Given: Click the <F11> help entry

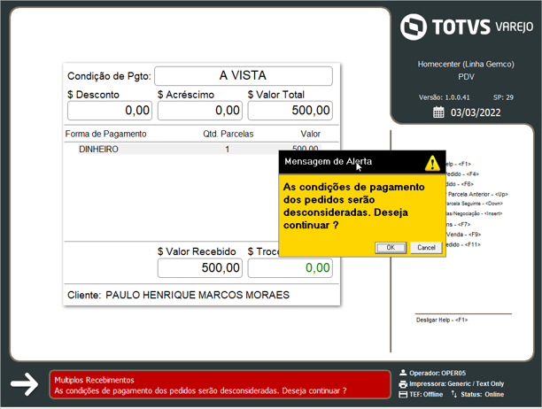Looking at the screenshot, I should tap(463, 244).
